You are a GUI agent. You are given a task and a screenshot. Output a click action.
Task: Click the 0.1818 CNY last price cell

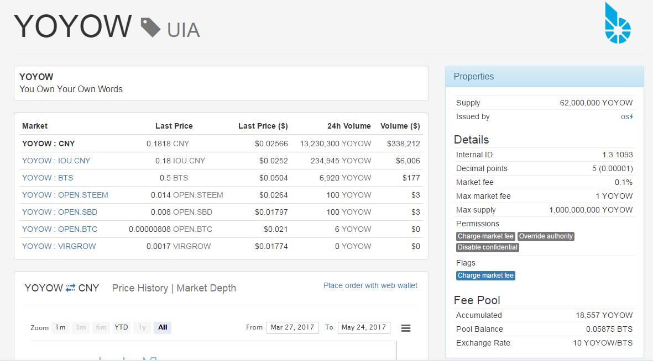pyautogui.click(x=168, y=144)
